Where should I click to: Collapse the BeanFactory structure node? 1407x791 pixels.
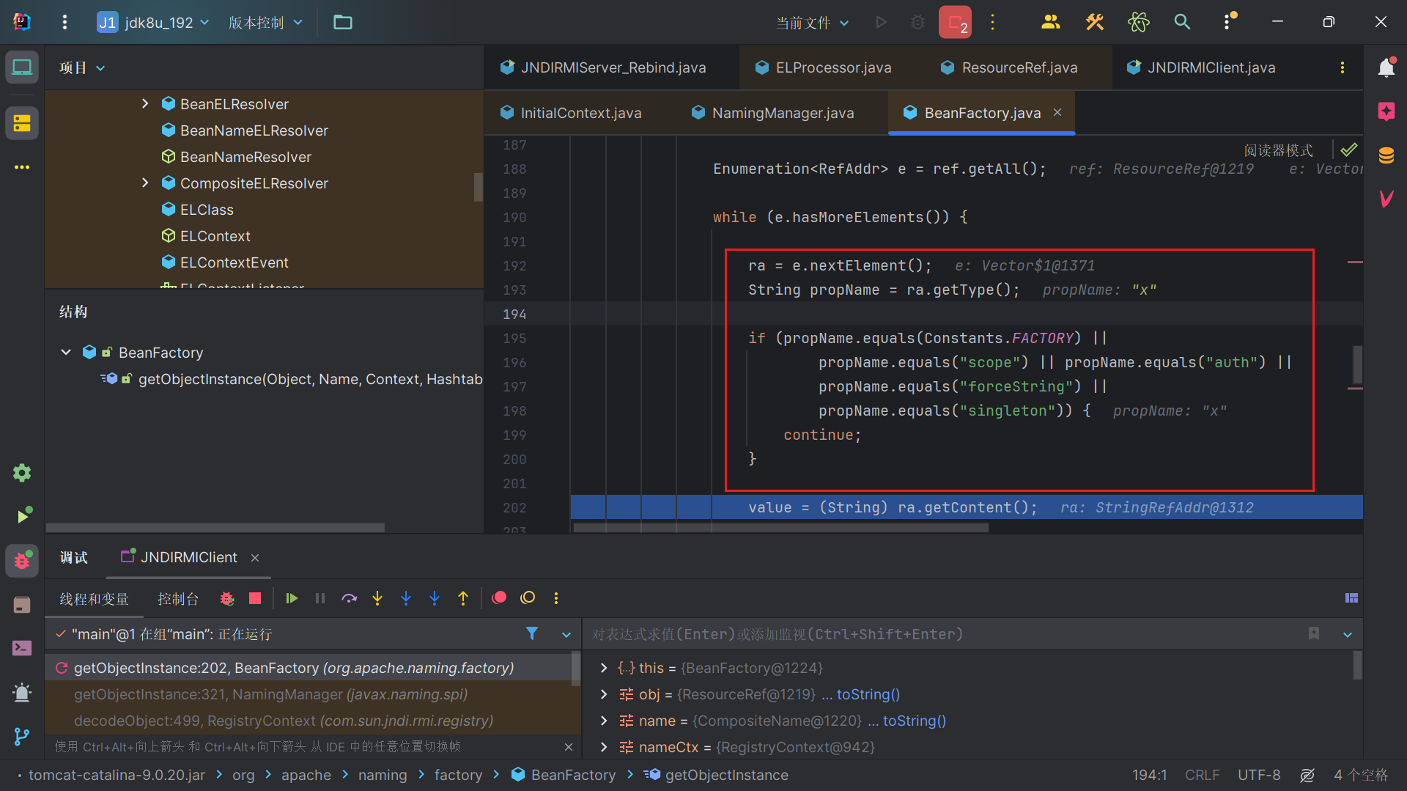(x=66, y=353)
